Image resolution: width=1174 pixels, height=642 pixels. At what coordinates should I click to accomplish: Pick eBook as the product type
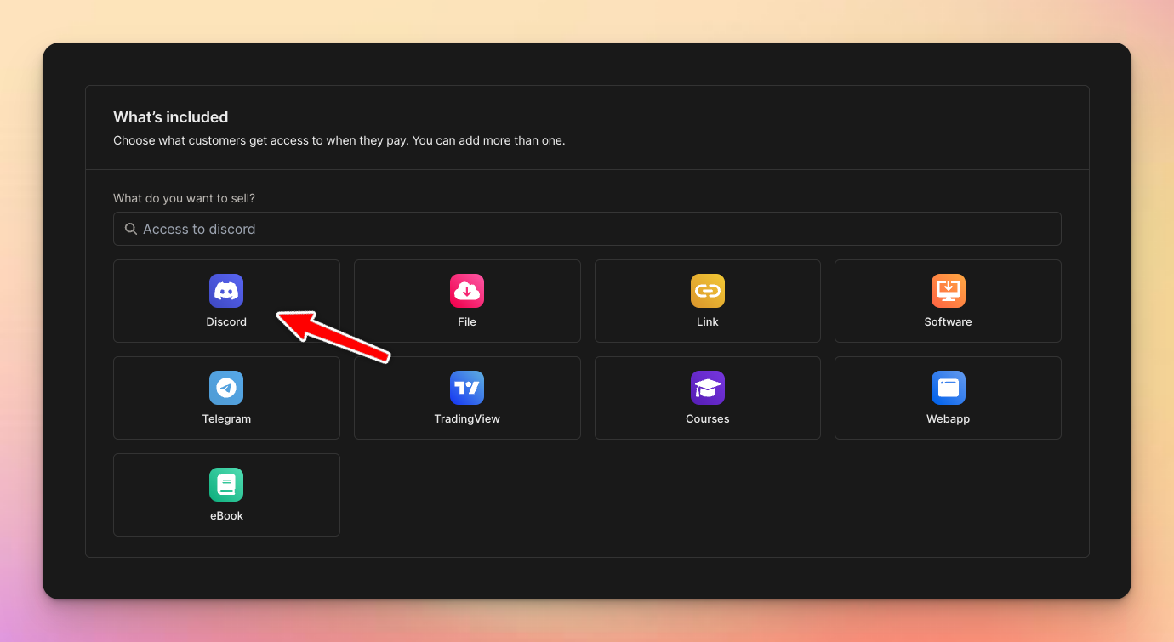(x=226, y=495)
